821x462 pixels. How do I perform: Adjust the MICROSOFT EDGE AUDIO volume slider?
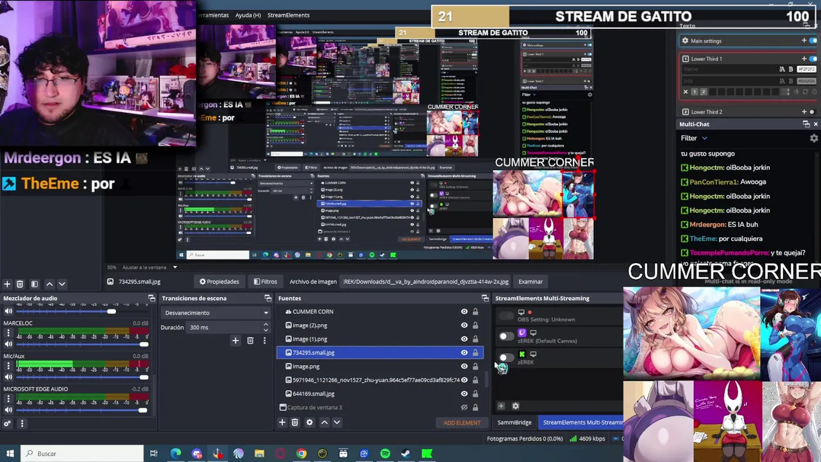[82, 410]
